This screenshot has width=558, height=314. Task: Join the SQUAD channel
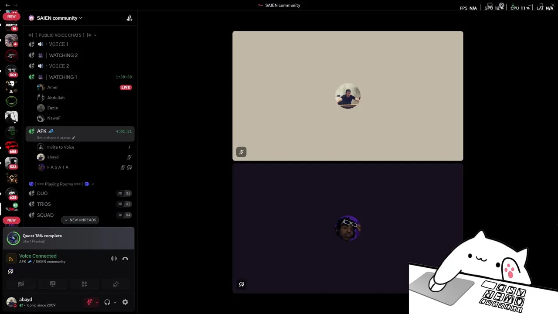pos(80,215)
